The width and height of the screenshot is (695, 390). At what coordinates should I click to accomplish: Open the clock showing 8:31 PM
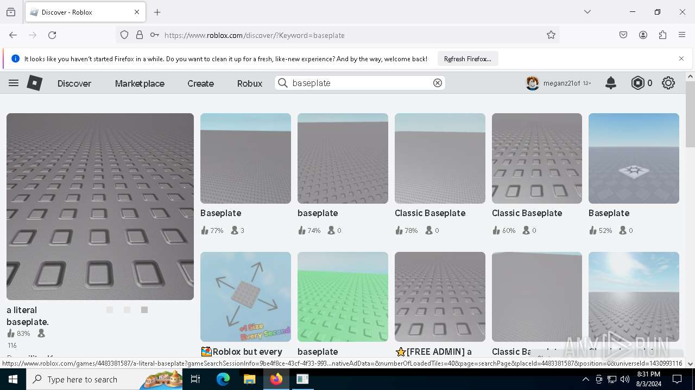(648, 379)
